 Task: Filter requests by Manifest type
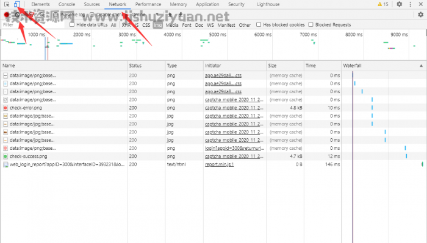[x=226, y=25]
